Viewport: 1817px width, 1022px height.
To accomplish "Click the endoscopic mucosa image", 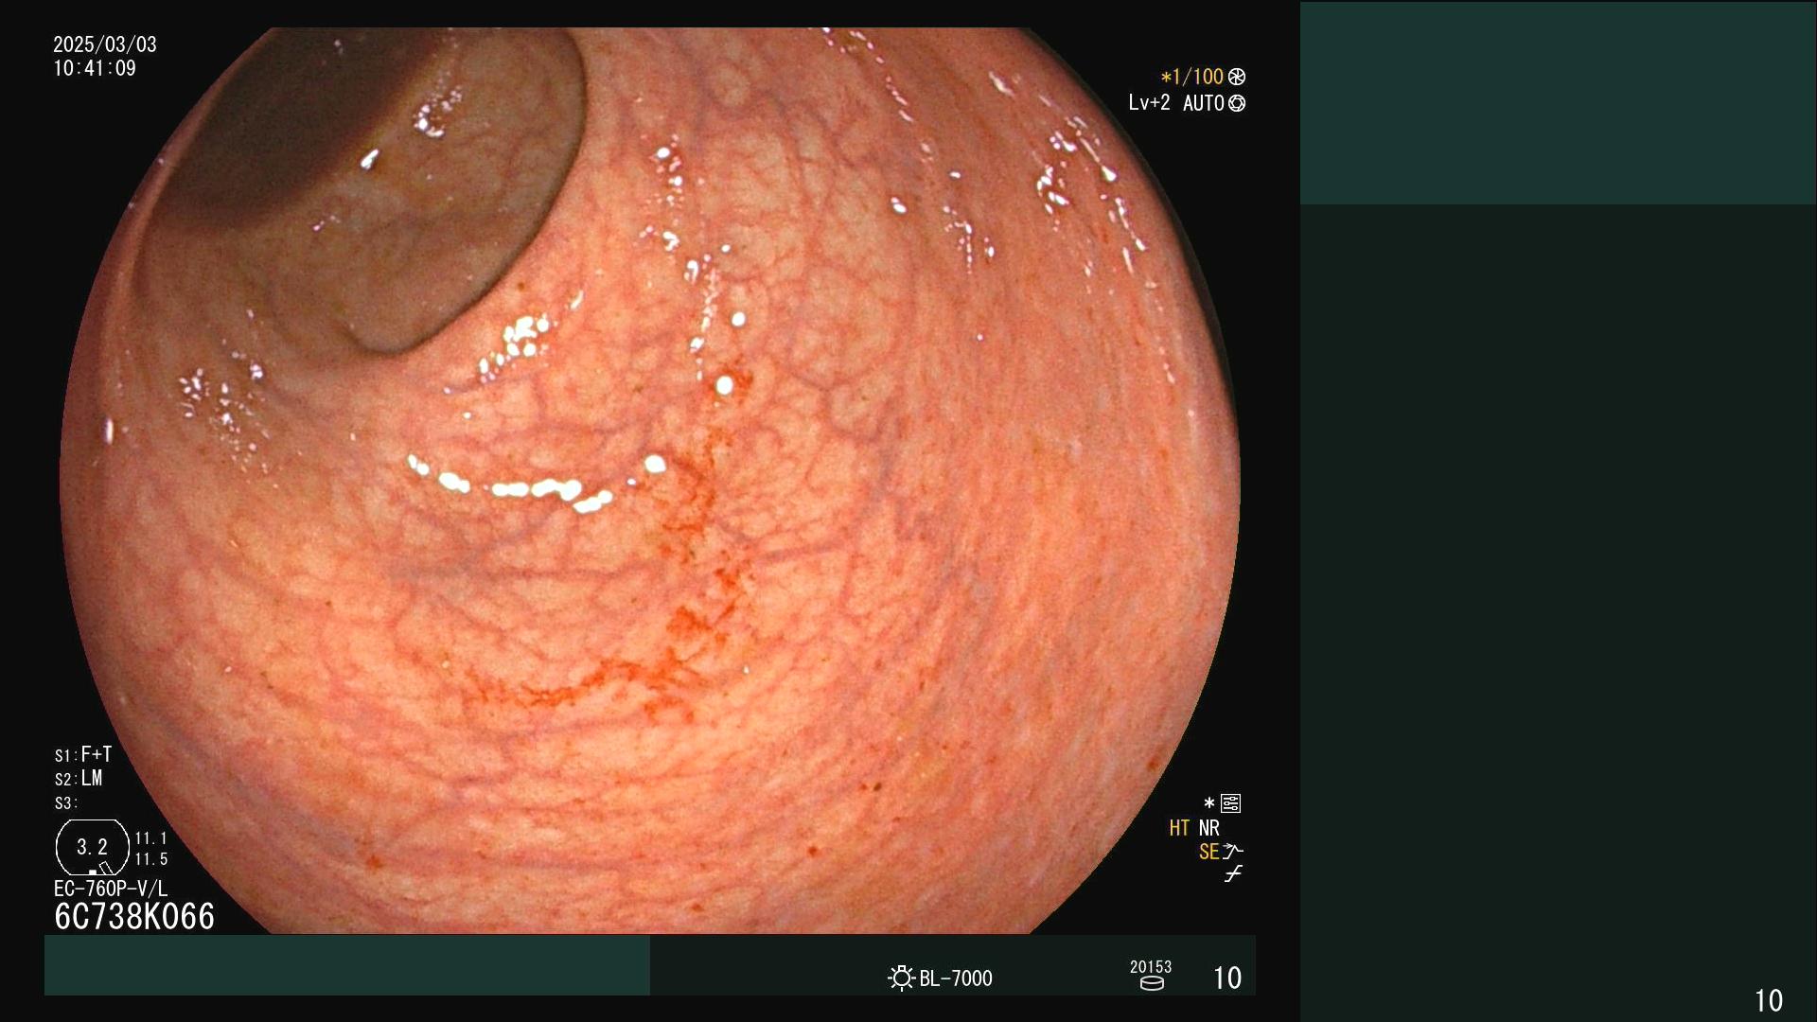I will 650,481.
